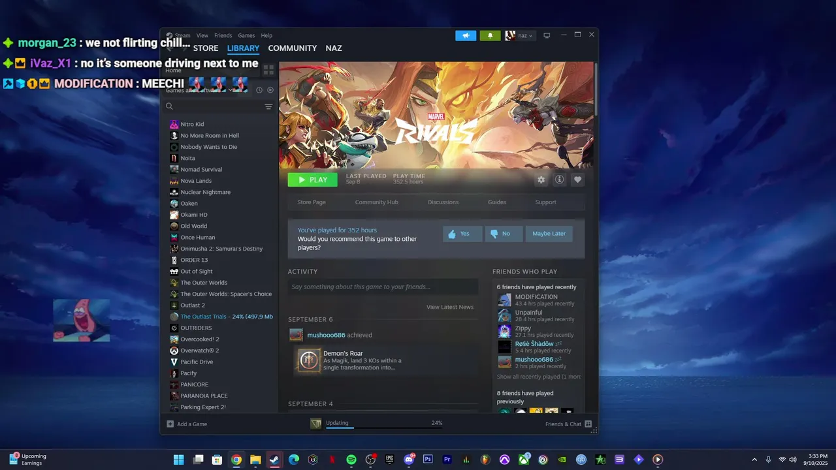
Task: Recommend the game with Yes button
Action: [462, 234]
